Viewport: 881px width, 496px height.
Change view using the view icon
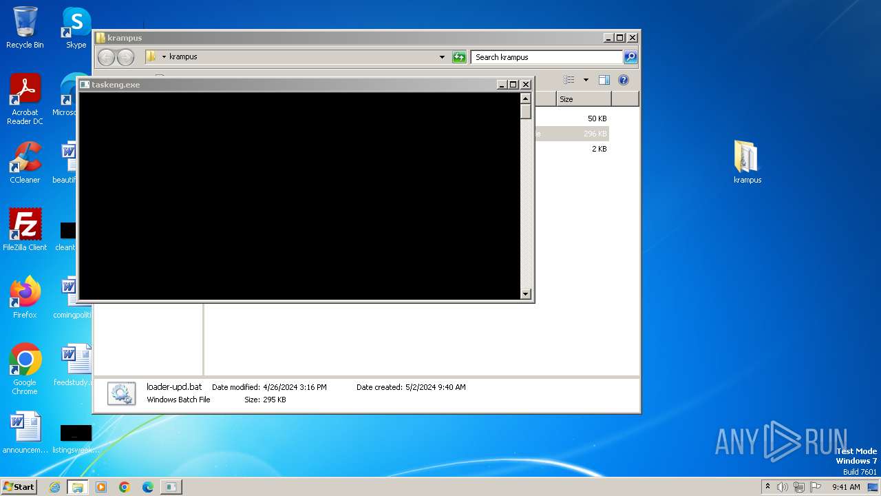(569, 80)
